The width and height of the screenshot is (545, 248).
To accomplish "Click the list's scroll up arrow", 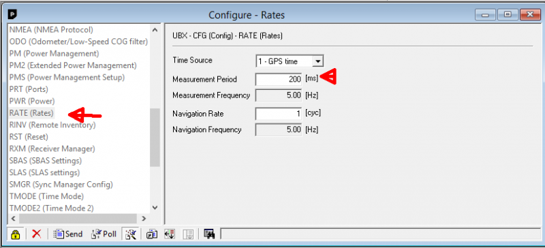I will (155, 30).
